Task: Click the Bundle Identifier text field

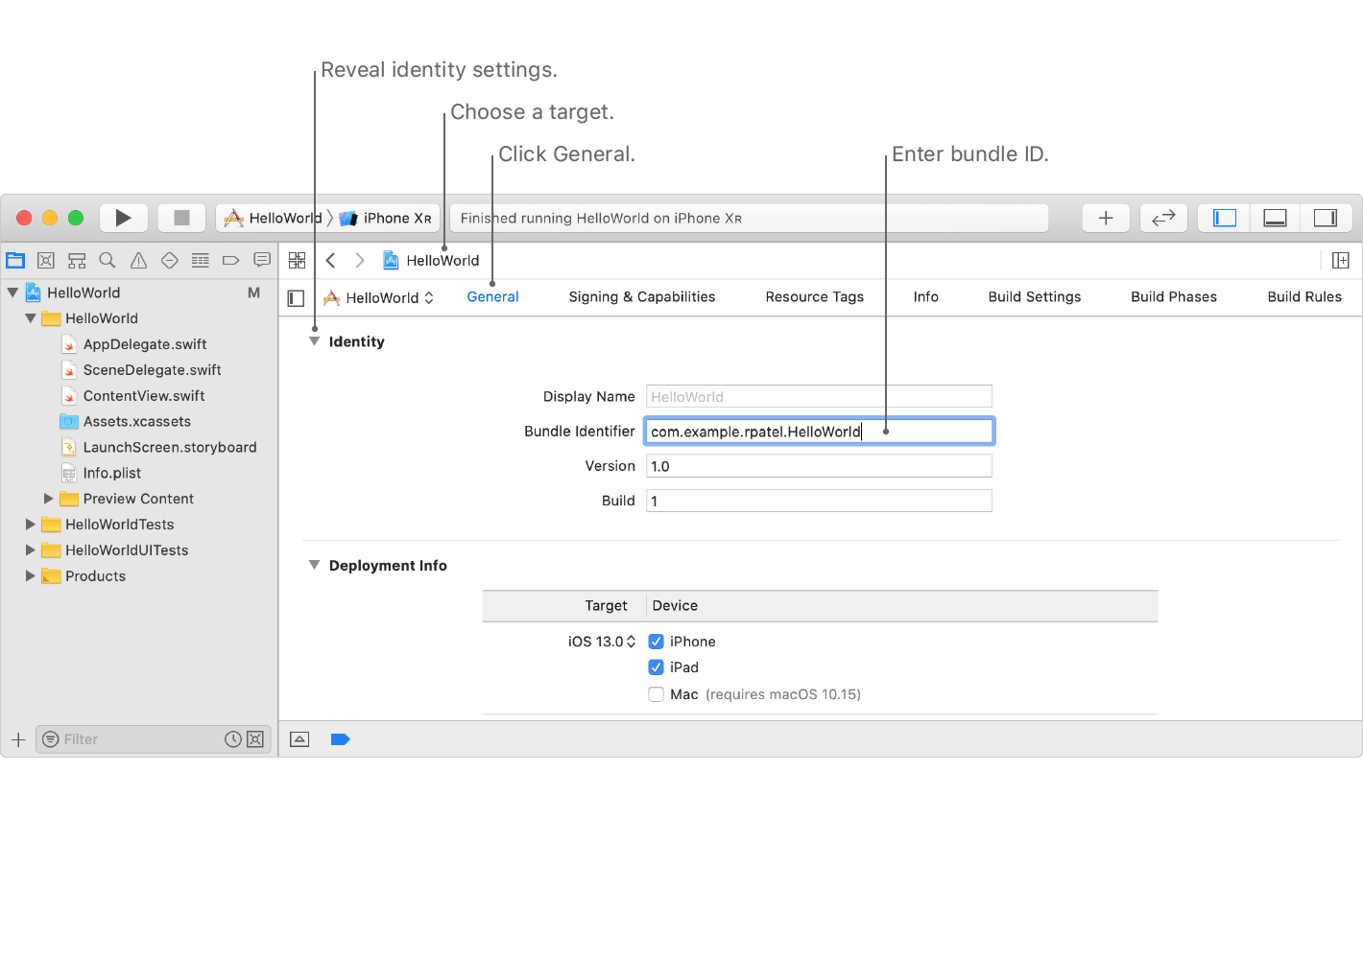Action: (819, 432)
